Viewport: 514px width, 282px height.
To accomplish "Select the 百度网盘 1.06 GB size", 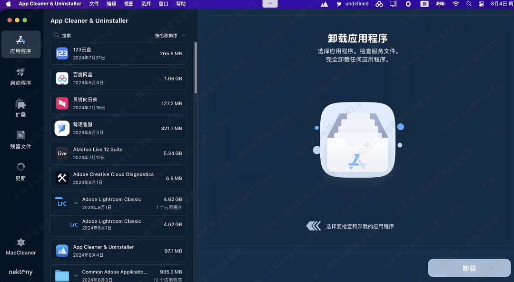I will (173, 79).
